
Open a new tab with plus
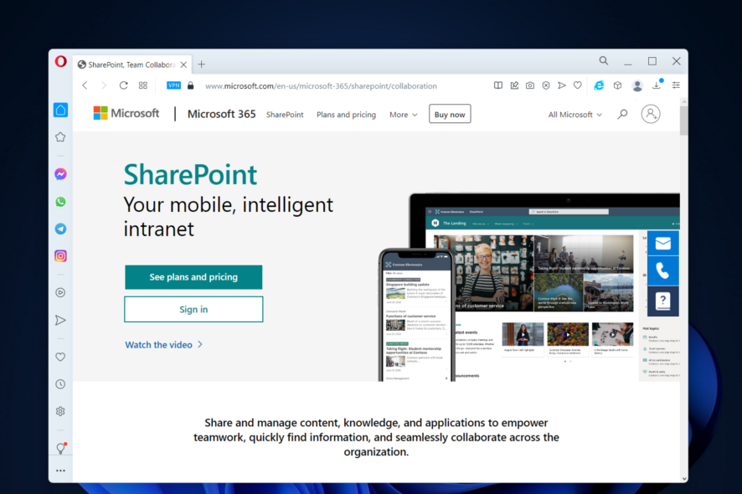tap(202, 64)
